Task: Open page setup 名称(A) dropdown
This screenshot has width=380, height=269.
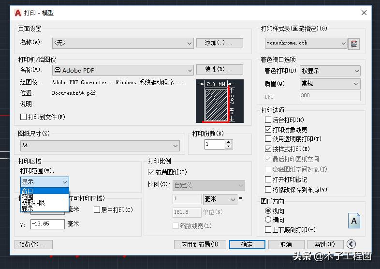Action: coord(123,43)
